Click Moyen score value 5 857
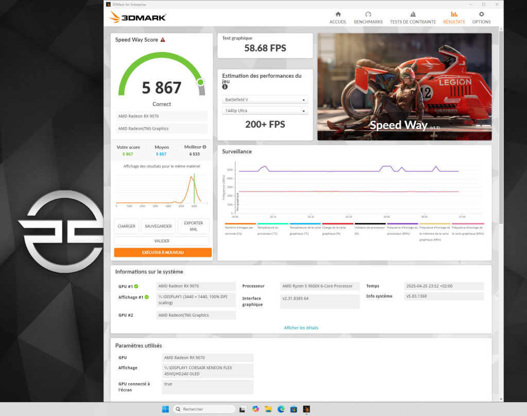527x416 pixels. [161, 154]
